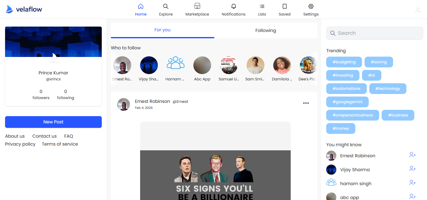Open the three-dot menu on Ernest's post
This screenshot has height=200, width=427.
pos(306,103)
